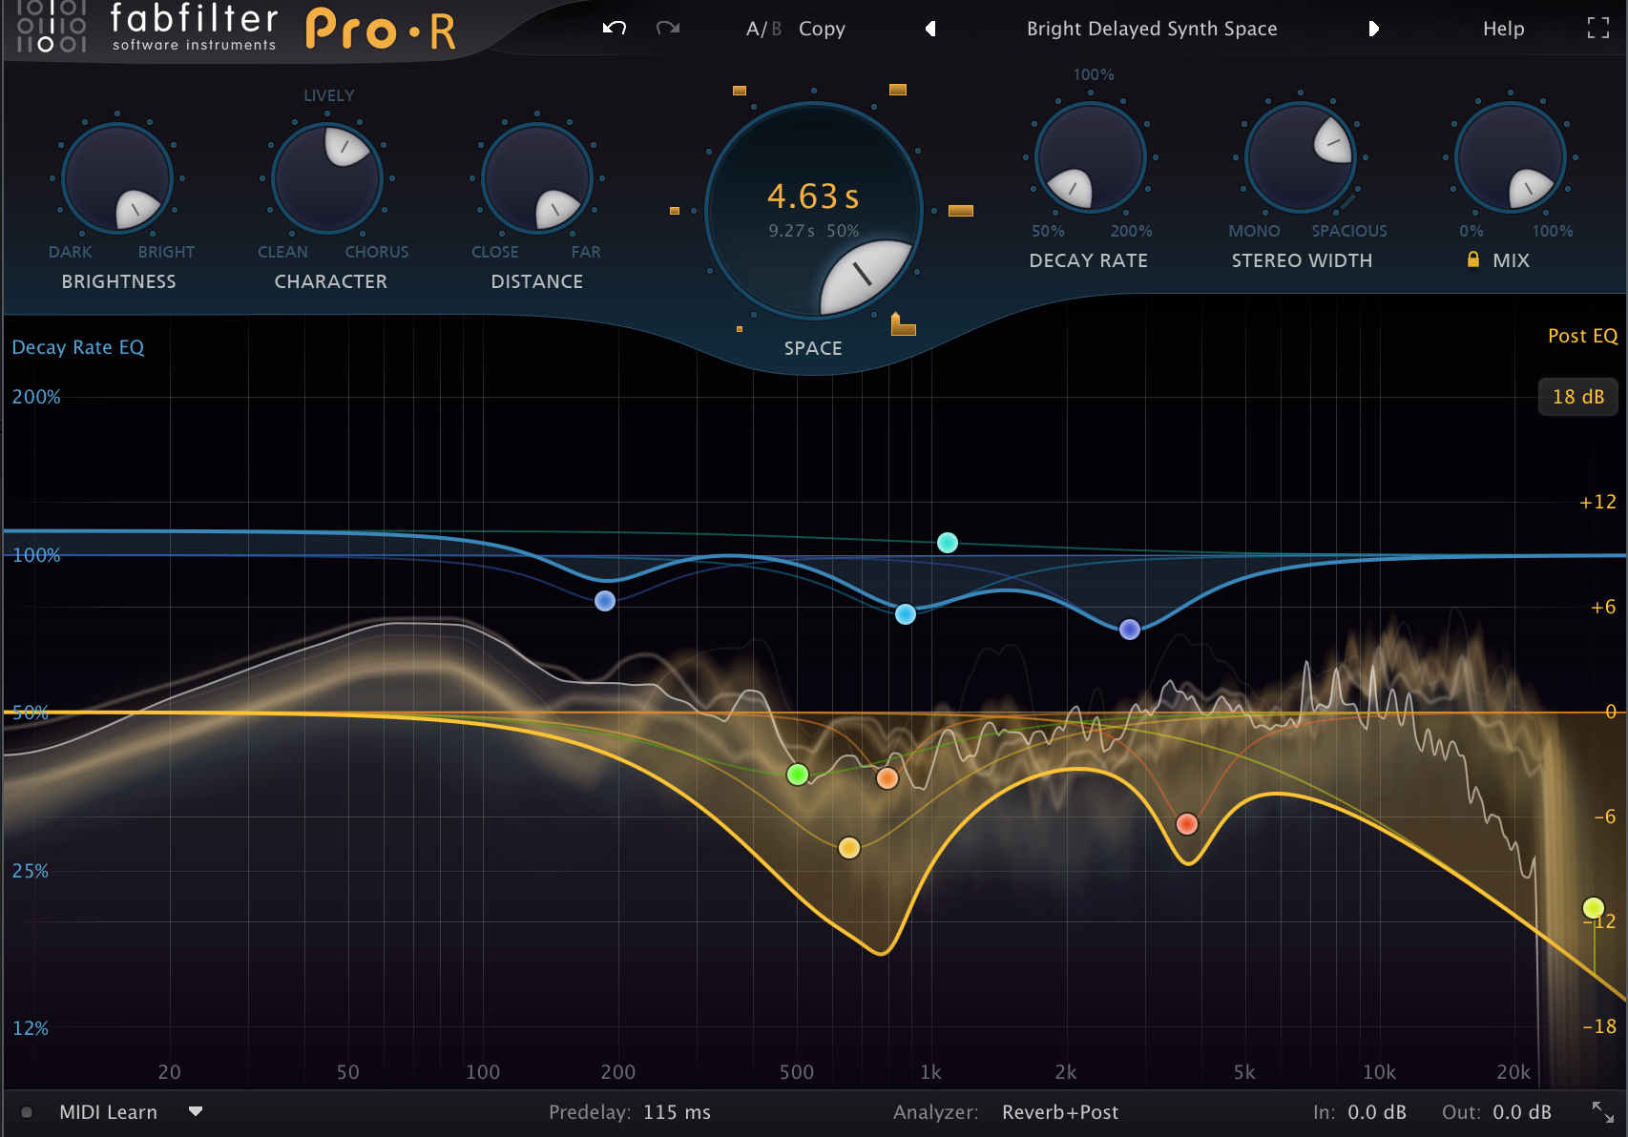Click the Brightness knob

[x=117, y=178]
